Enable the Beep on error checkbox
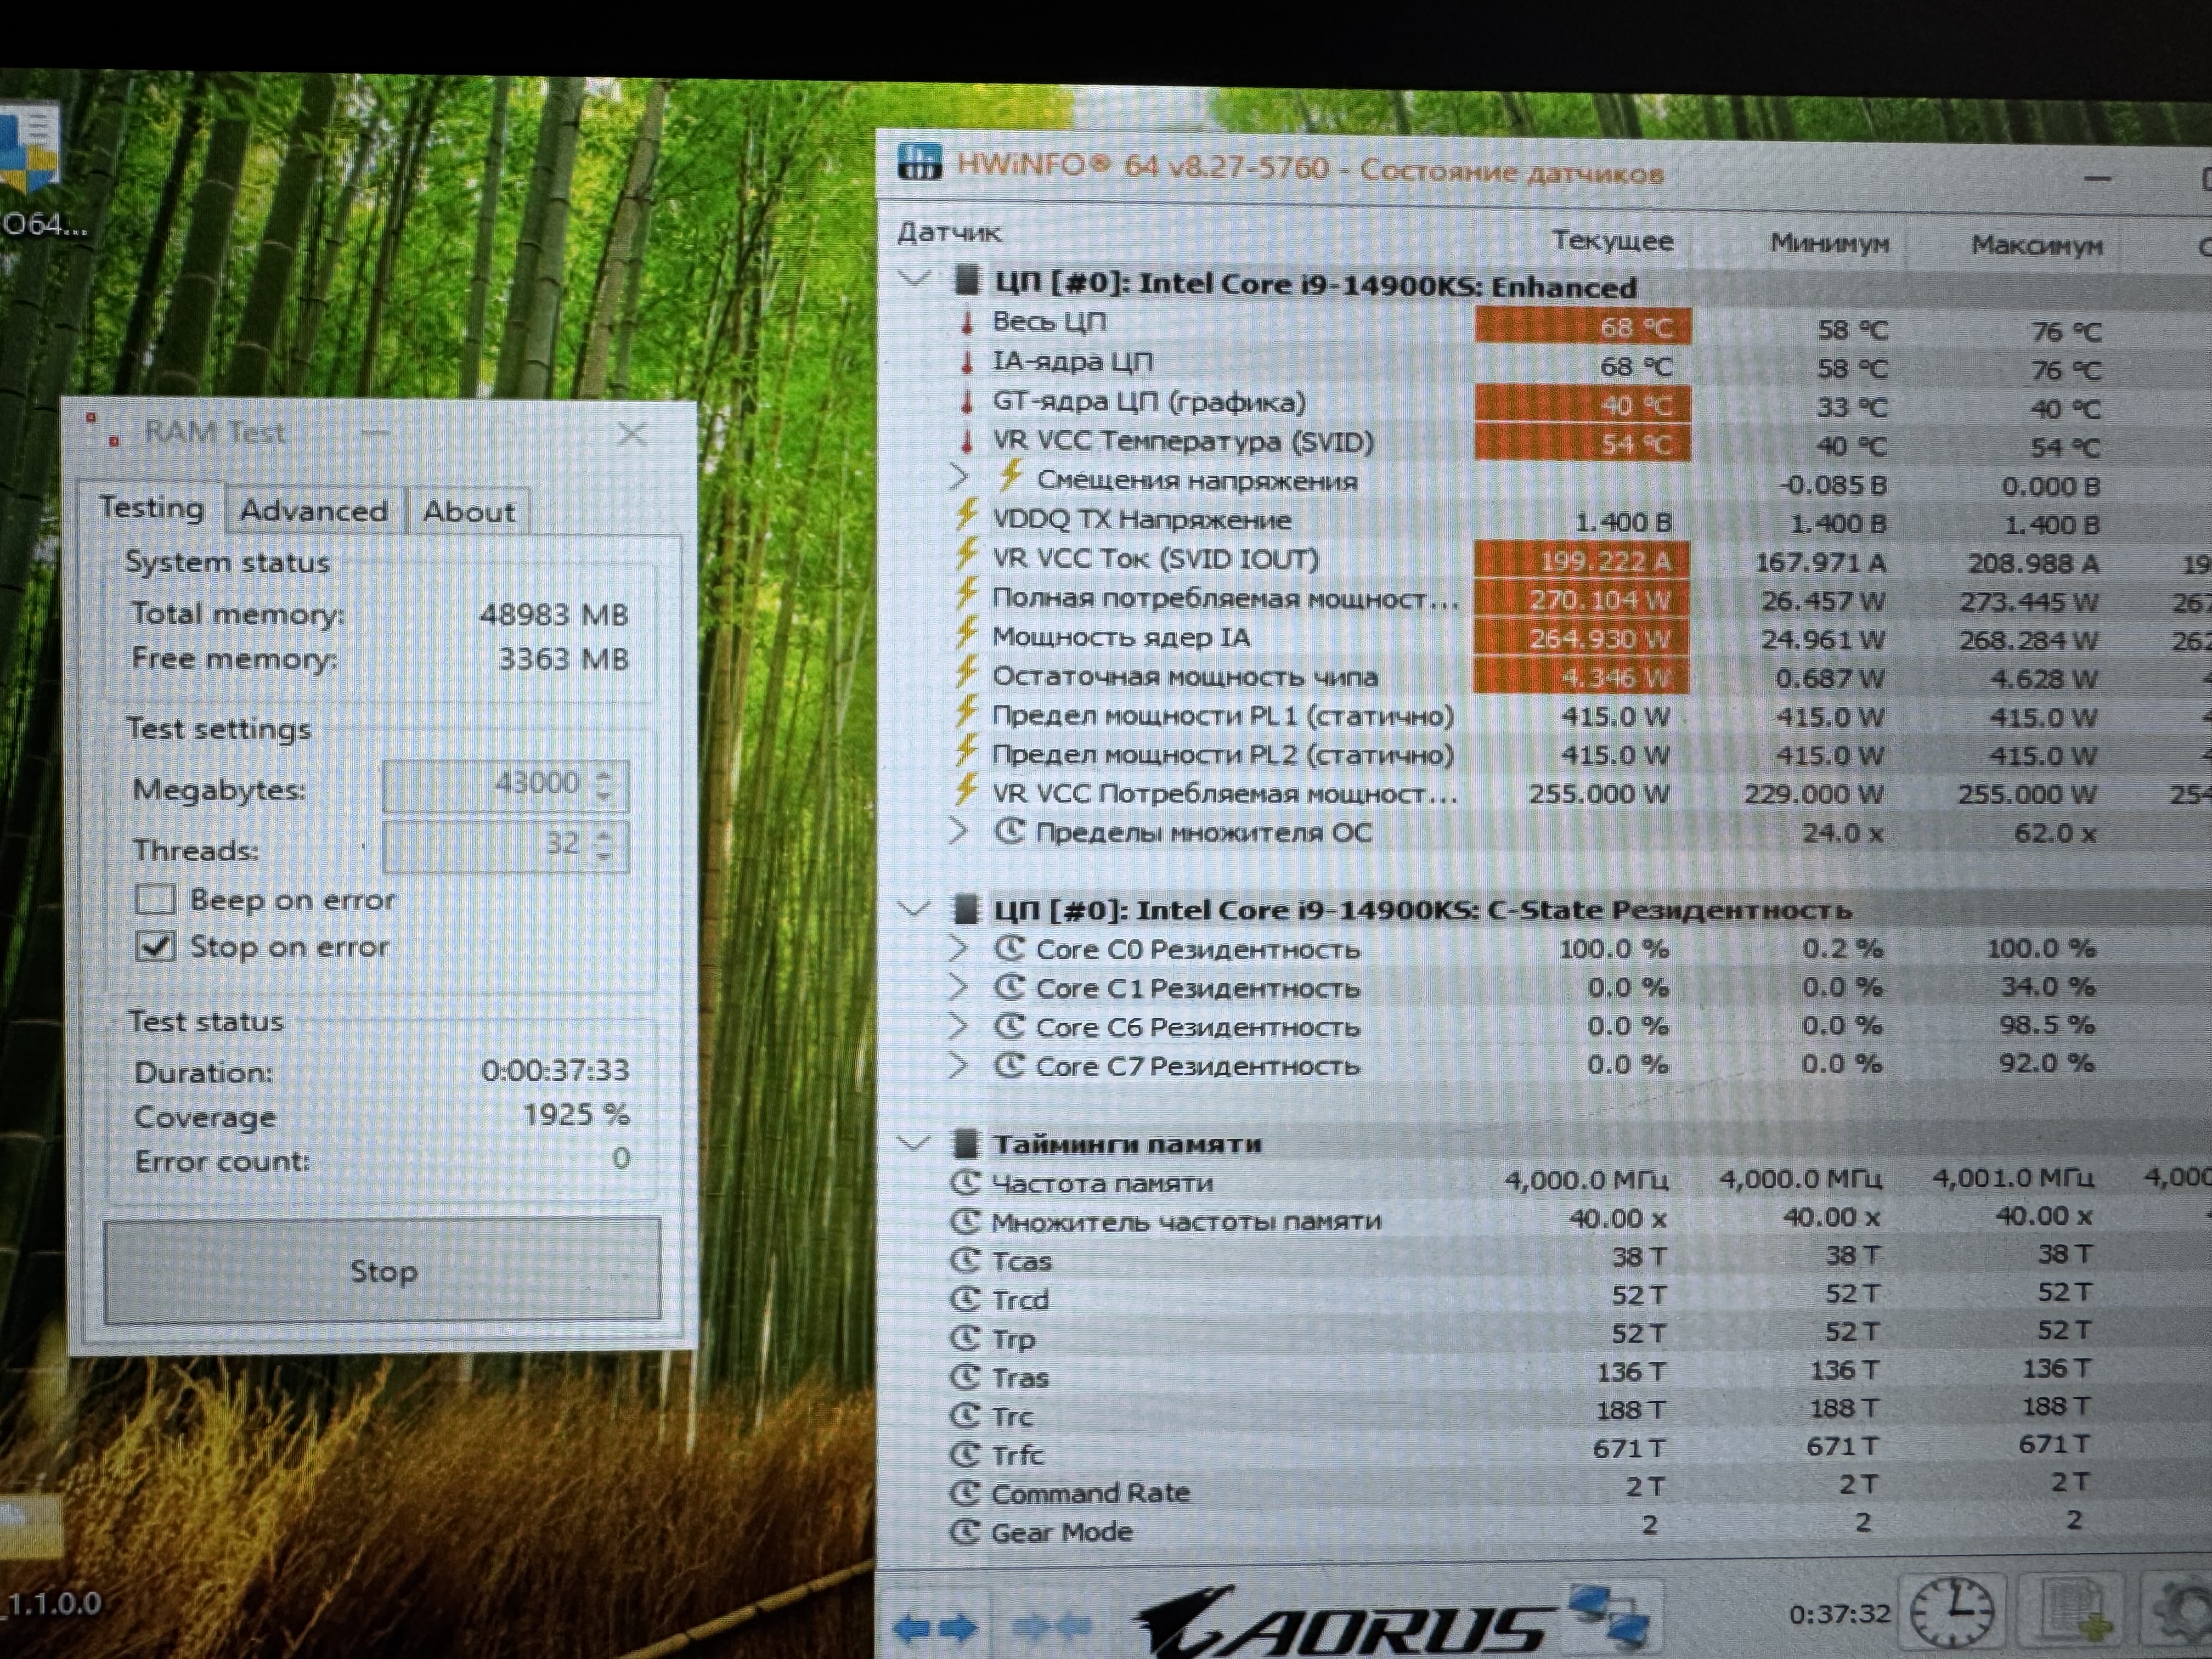The height and width of the screenshot is (1659, 2212). coord(155,899)
